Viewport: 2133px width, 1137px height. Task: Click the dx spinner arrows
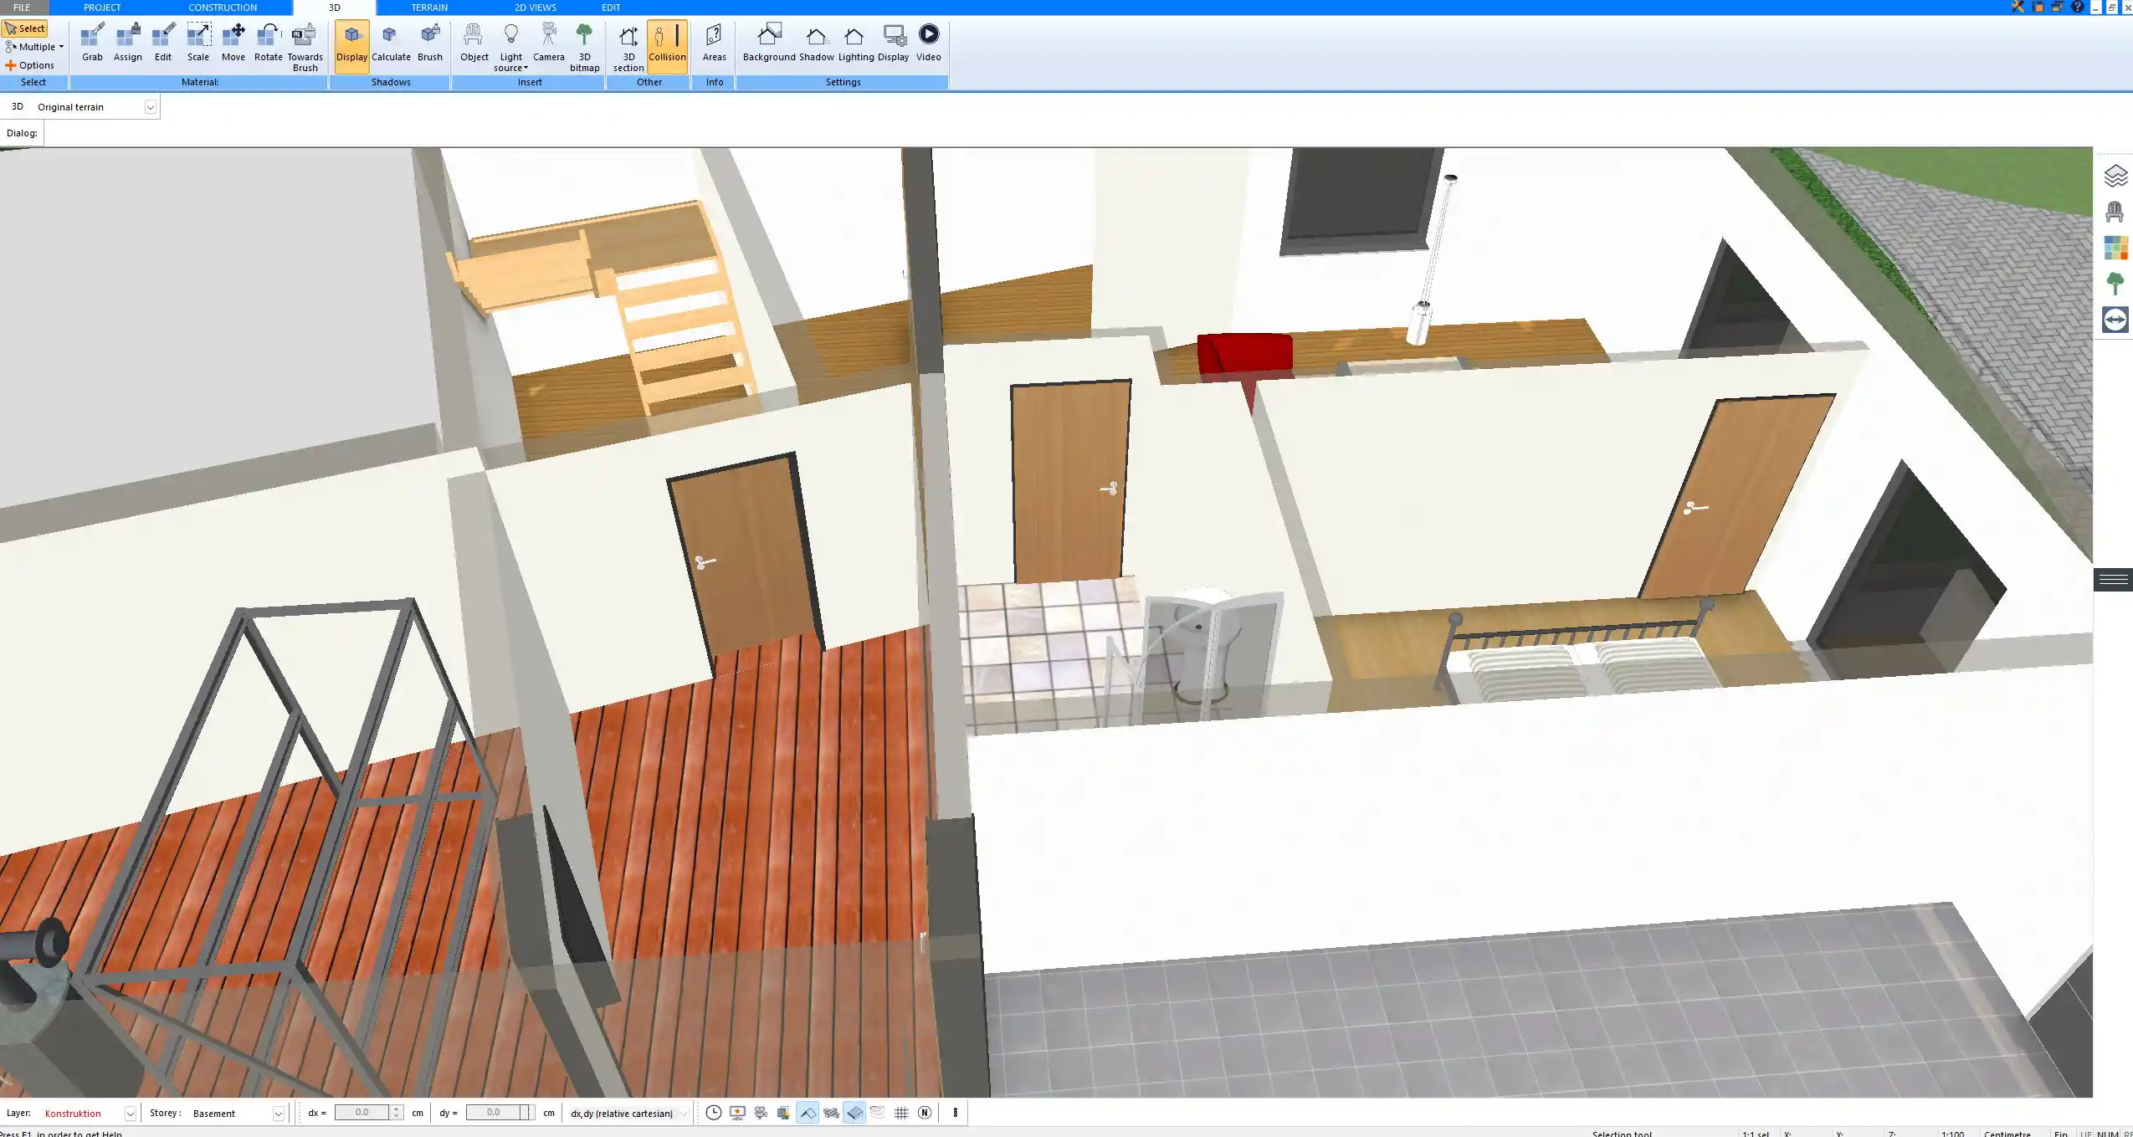[x=397, y=1113]
